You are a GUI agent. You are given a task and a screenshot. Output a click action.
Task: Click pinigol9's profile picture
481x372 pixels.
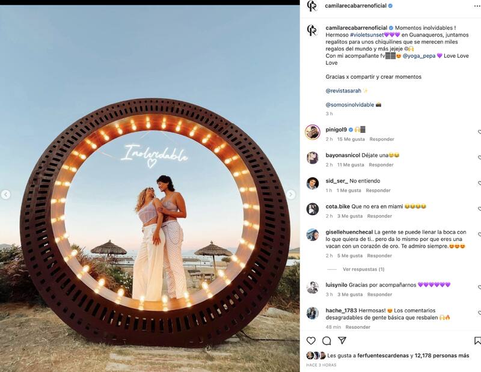[x=312, y=132]
